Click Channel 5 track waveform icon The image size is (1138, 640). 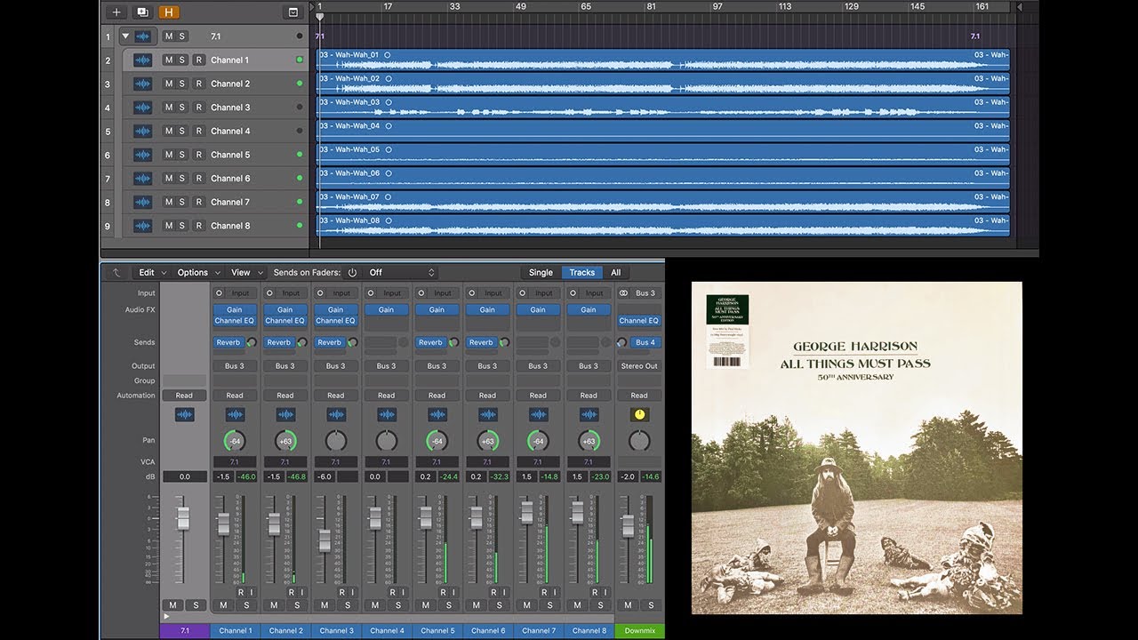[143, 155]
